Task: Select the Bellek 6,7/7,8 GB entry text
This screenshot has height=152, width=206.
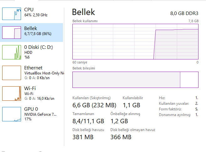Action: point(38,31)
